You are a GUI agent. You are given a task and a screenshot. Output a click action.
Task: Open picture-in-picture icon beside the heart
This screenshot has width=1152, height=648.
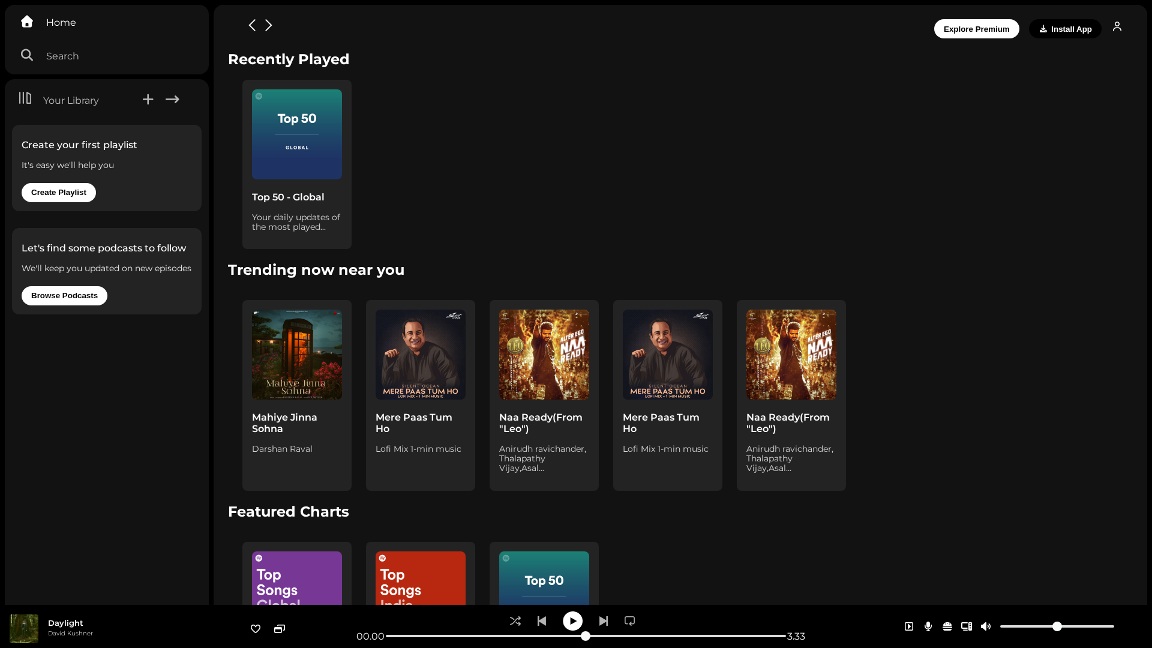[x=280, y=629]
